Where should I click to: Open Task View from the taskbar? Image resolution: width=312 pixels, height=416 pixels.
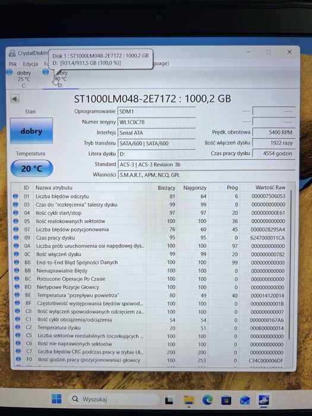point(170,400)
